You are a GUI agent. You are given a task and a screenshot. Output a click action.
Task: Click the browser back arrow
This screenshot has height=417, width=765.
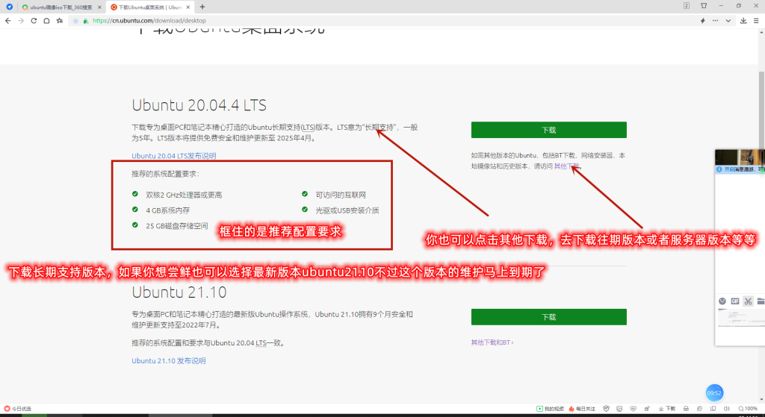(x=7, y=21)
